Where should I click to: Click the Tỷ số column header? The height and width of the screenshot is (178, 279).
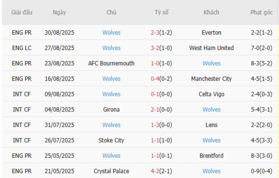161,12
